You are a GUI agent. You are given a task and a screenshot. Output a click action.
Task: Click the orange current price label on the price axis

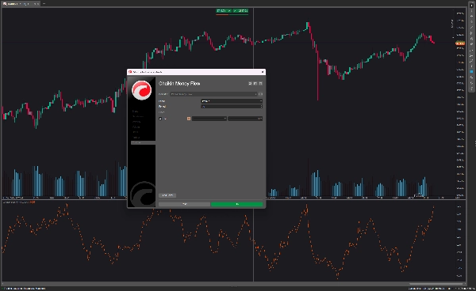click(460, 43)
